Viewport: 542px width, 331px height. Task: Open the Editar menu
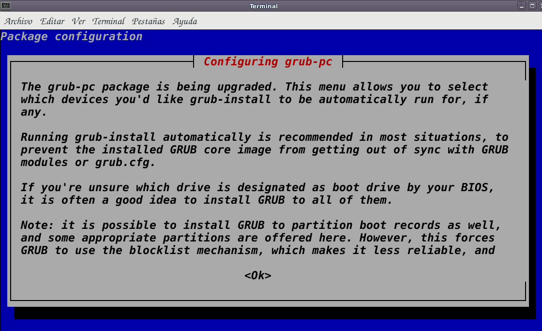point(52,21)
